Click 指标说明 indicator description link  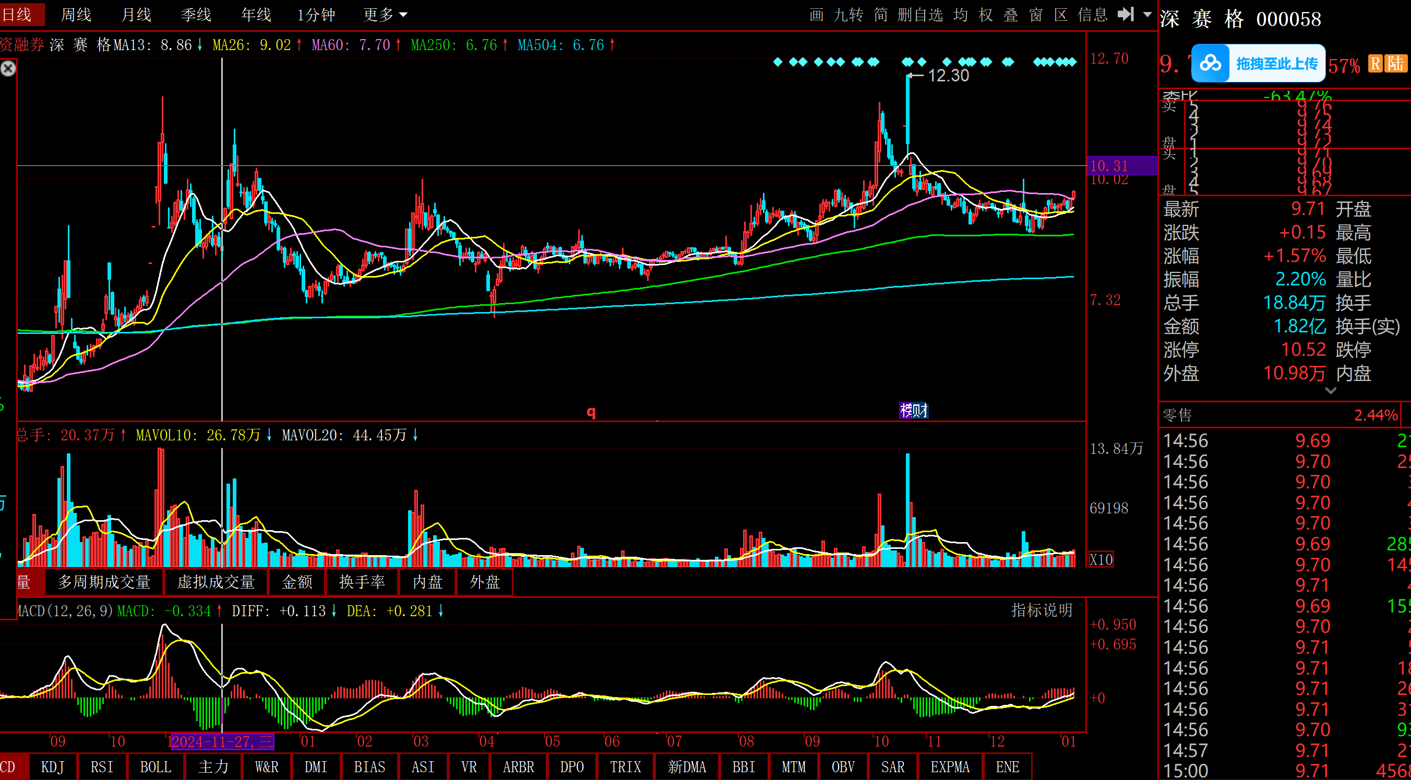coord(1041,610)
